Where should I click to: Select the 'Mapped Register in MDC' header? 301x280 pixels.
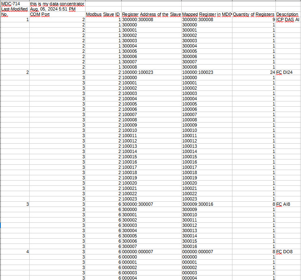(207, 14)
